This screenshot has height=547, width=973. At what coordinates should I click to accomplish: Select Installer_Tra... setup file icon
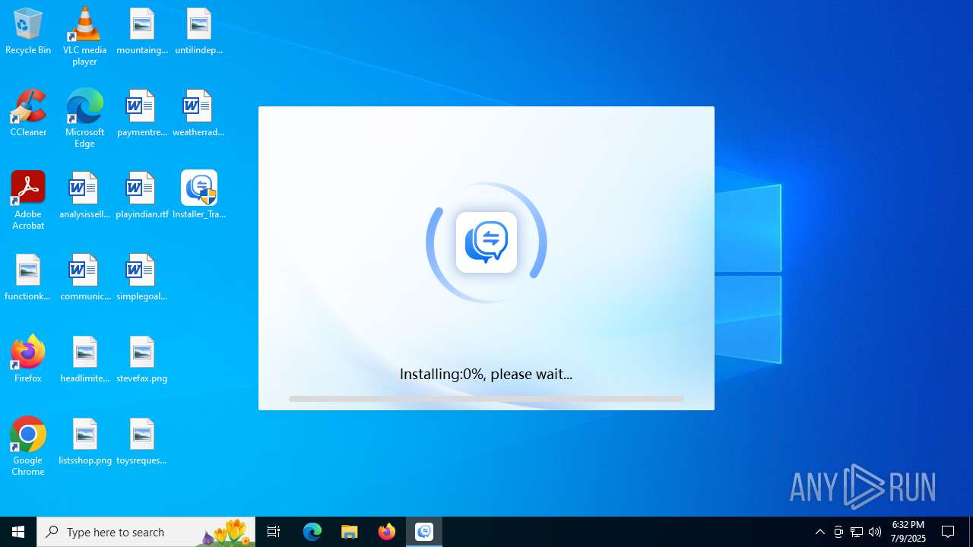tap(199, 196)
